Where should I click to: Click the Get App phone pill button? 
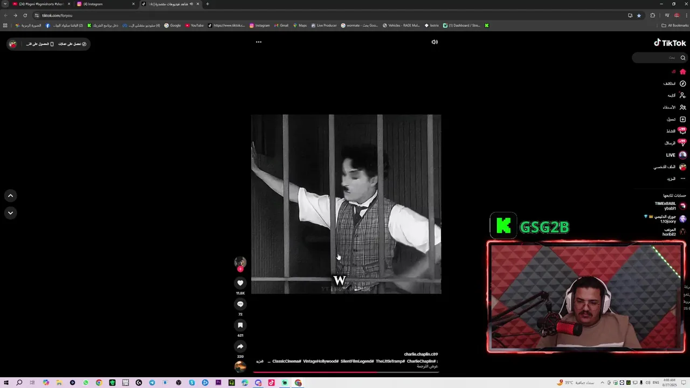click(x=40, y=44)
